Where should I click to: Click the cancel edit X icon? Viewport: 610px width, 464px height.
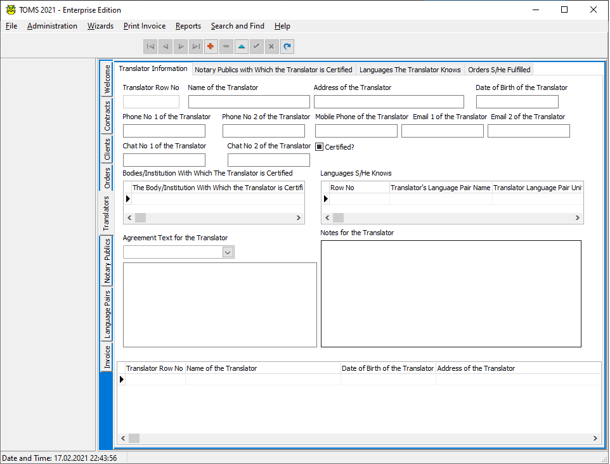(272, 46)
